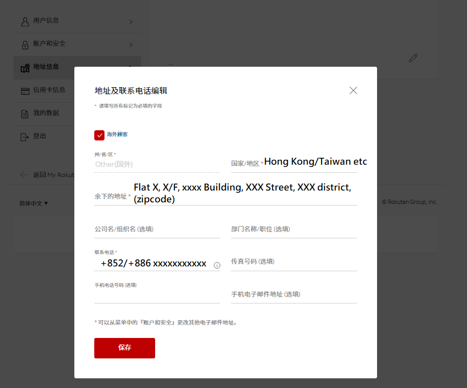Viewport: 467px width, 388px height.
Task: Click the 公司名/组织名 input field
Action: tap(157, 229)
